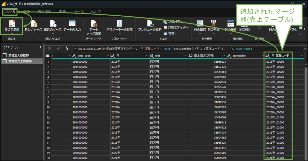Click the ABC type icon on 年 column

click(113, 55)
